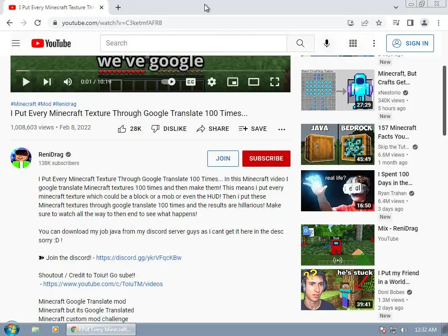Open 'I Put my Friend in a World' thumbnail
The height and width of the screenshot is (336, 448).
pos(337,290)
